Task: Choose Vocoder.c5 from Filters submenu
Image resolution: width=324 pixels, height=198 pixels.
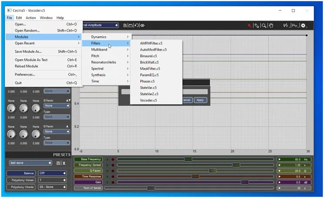Action: (x=156, y=101)
